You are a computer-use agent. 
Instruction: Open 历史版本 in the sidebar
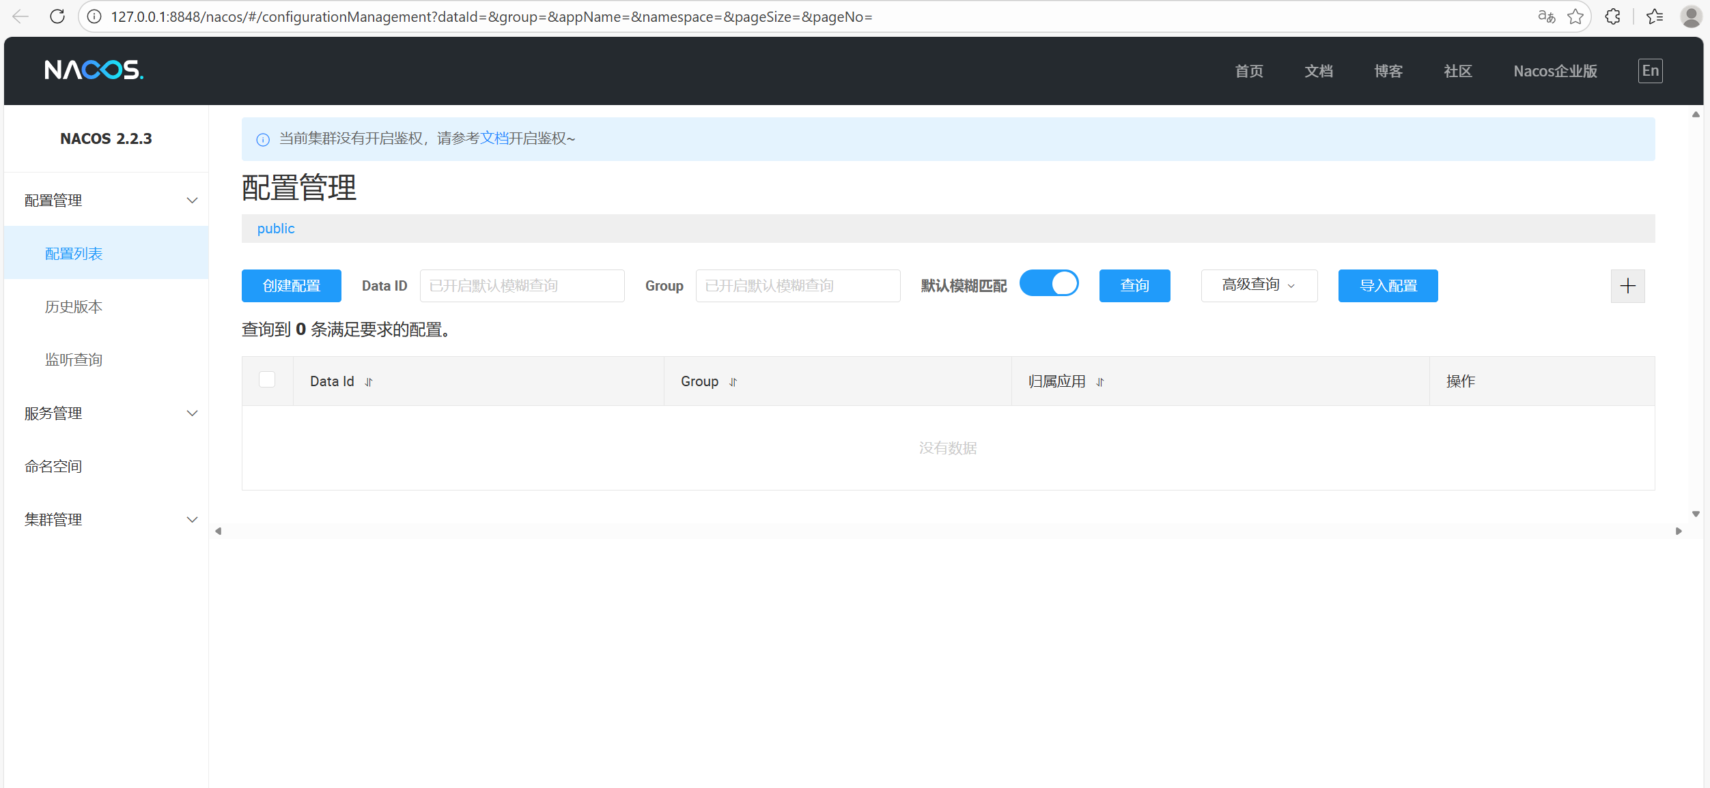(x=74, y=307)
